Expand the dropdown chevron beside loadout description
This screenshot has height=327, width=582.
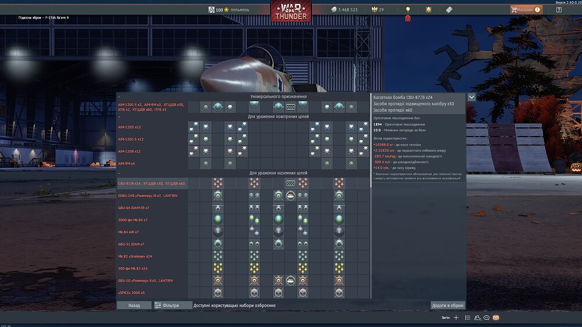pos(471,97)
